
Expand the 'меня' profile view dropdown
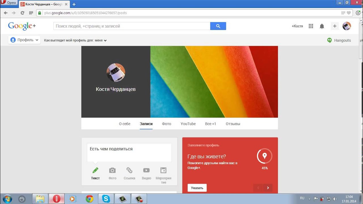click(x=101, y=40)
